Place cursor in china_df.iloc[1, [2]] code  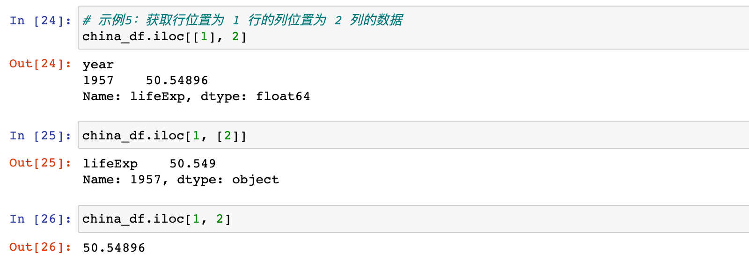coord(164,136)
